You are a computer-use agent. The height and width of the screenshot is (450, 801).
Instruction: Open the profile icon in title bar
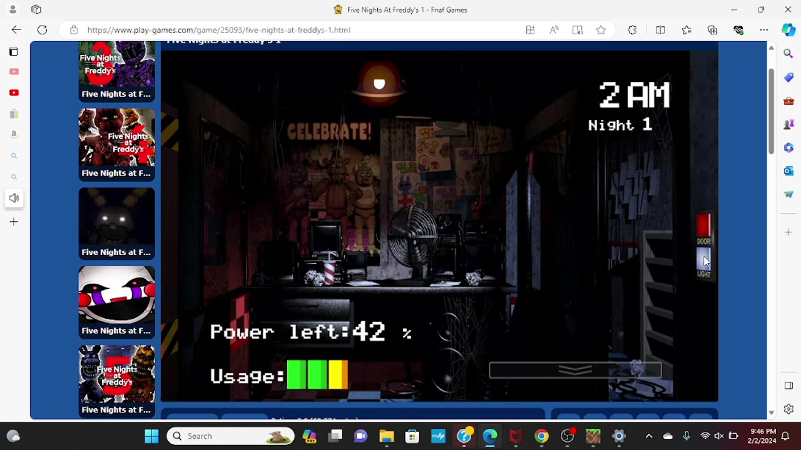coord(13,9)
